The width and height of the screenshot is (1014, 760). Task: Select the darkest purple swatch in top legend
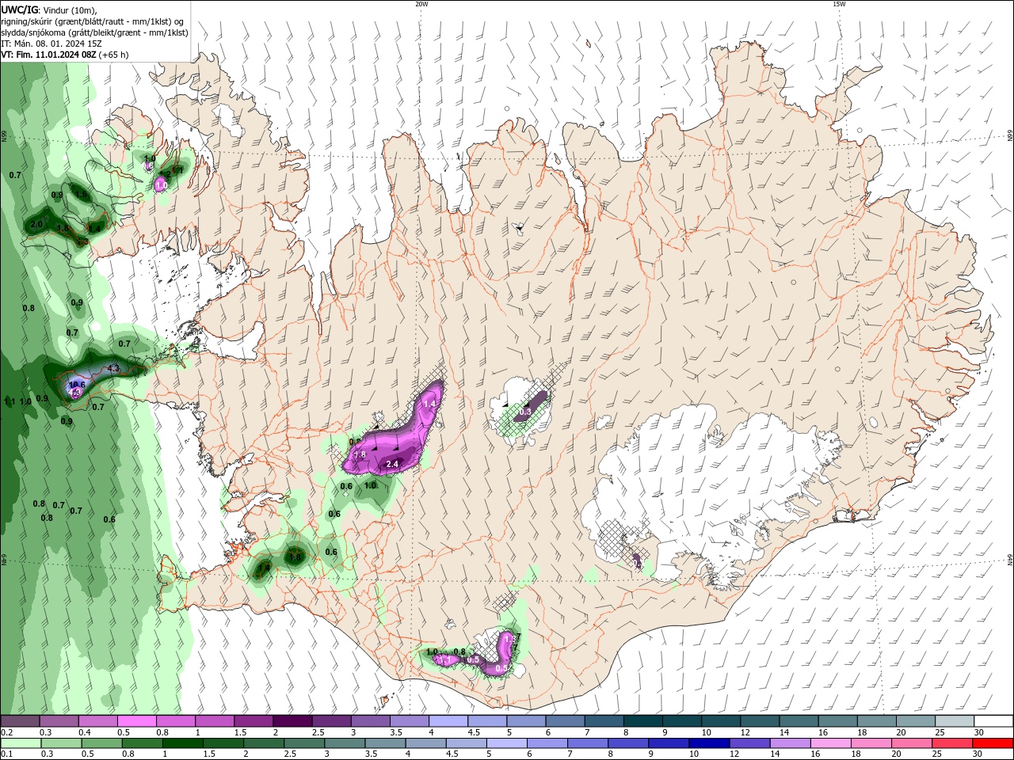click(x=292, y=721)
